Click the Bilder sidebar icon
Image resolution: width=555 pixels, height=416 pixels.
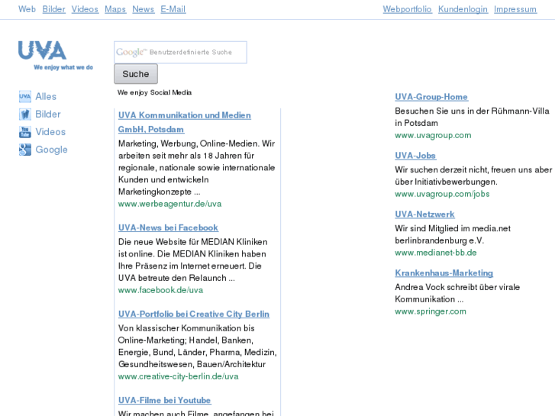pos(24,114)
